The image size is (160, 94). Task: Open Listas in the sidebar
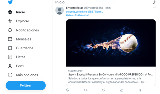click(17, 57)
